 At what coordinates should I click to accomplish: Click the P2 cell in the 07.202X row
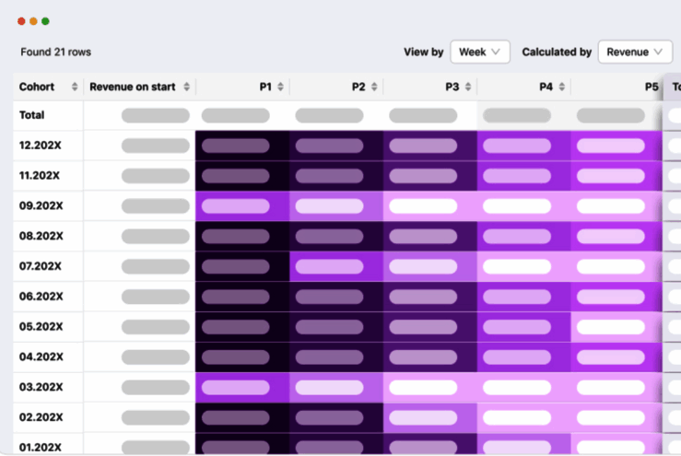point(329,266)
